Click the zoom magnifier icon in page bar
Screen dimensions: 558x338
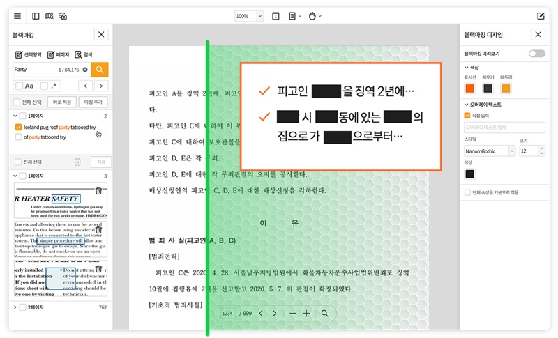(325, 314)
